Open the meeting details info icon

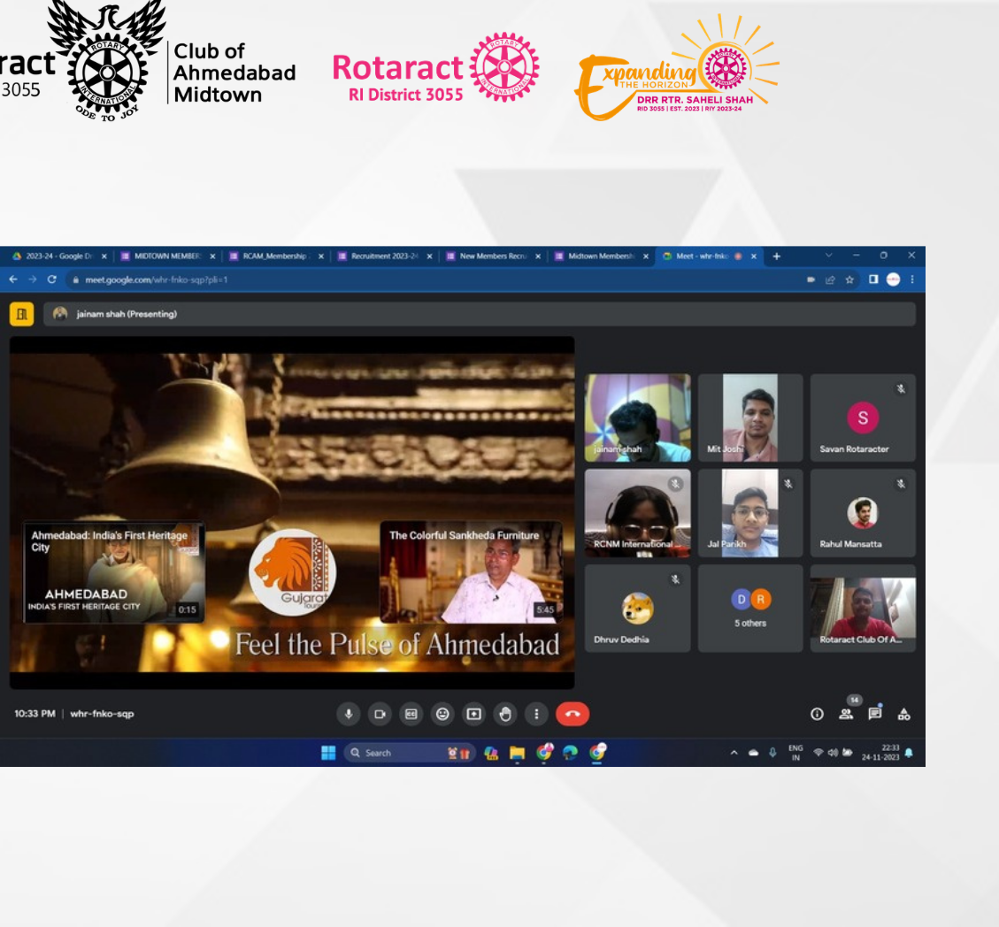coord(817,715)
